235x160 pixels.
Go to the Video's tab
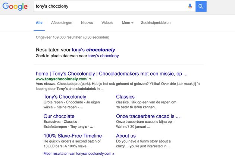pyautogui.click(x=107, y=23)
